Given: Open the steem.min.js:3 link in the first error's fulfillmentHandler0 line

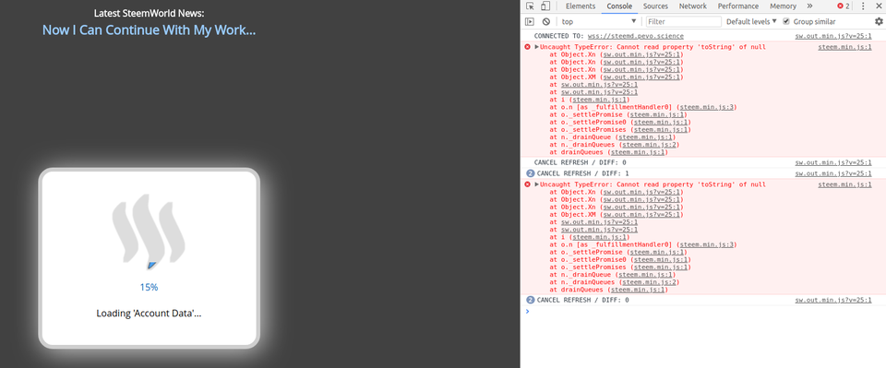Looking at the screenshot, I should tap(707, 107).
